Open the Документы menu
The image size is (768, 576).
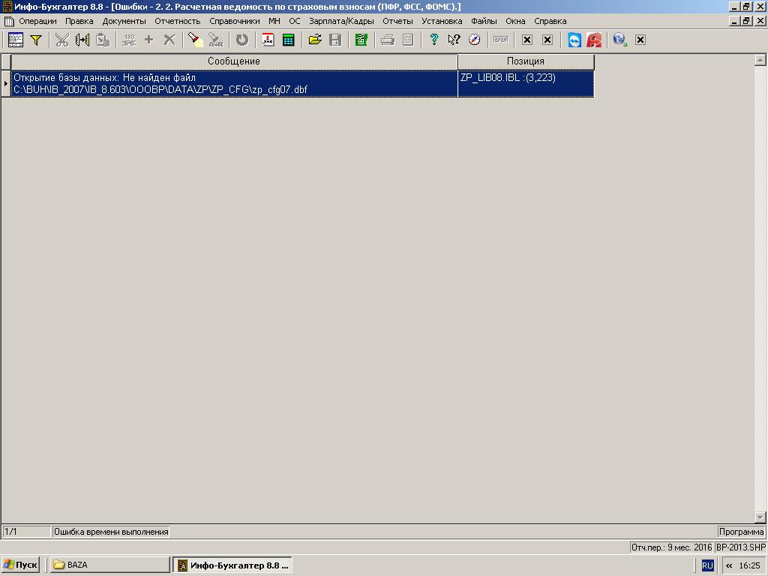tap(124, 21)
